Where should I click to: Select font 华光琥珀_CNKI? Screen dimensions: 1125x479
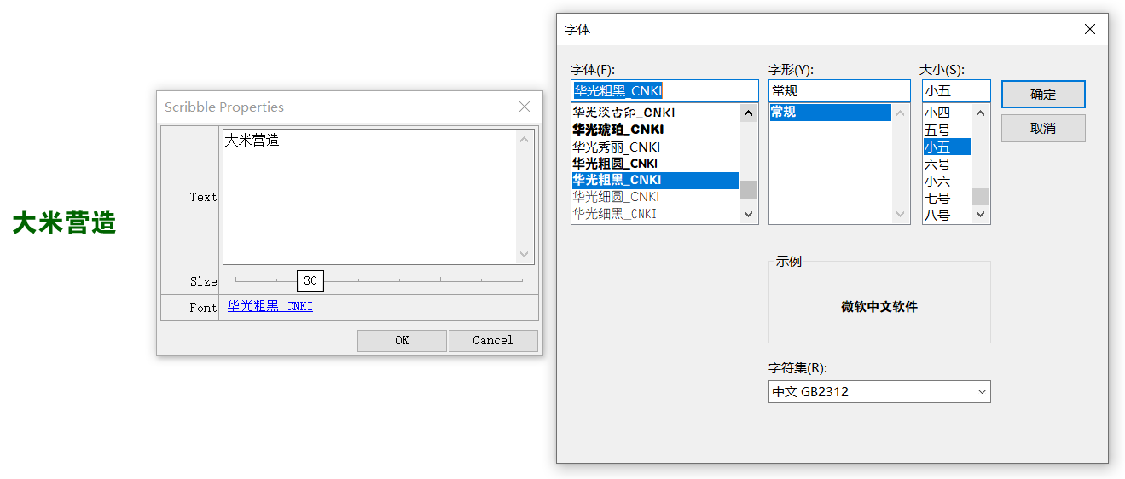(655, 130)
